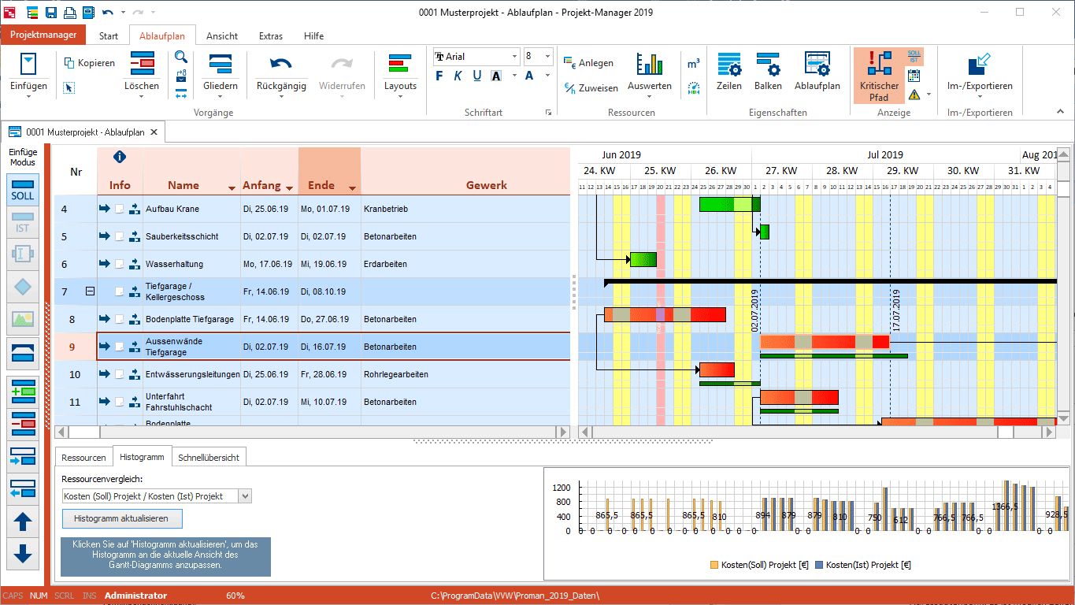The width and height of the screenshot is (1075, 605).
Task: Click the save icon in the title bar
Action: pos(50,12)
